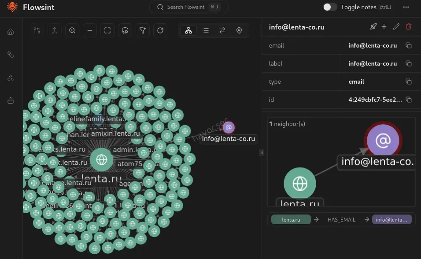Refresh the graph with the reload icon
Screen dimensions: 421x259
pyautogui.click(x=160, y=30)
